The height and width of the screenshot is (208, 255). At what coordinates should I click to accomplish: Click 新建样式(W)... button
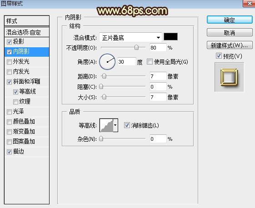pyautogui.click(x=230, y=45)
